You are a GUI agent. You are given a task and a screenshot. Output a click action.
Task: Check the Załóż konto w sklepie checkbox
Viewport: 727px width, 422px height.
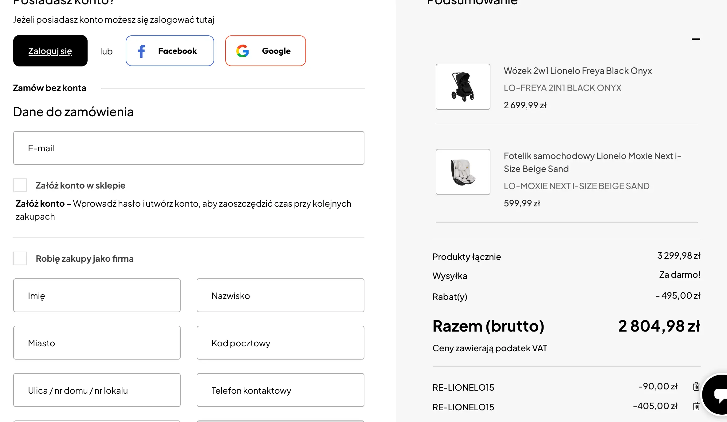click(20, 185)
